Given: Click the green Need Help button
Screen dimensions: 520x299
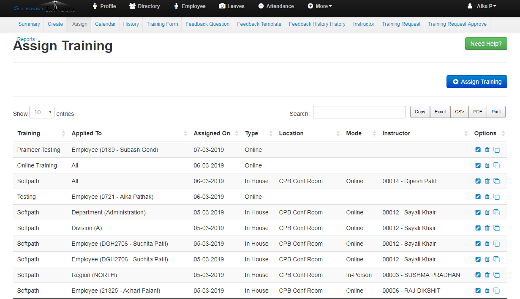Looking at the screenshot, I should [x=486, y=44].
